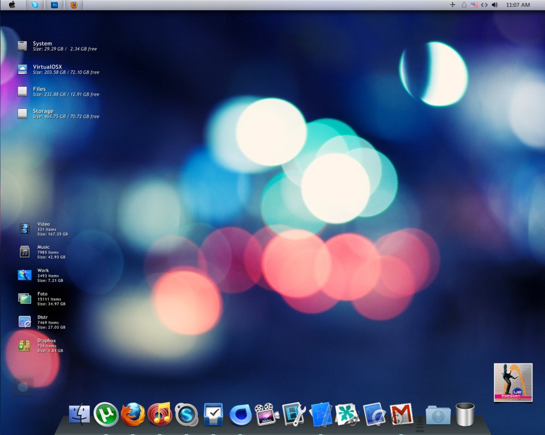Click the U2 Popmart album cover thumbnail
545x435 pixels.
click(x=513, y=382)
